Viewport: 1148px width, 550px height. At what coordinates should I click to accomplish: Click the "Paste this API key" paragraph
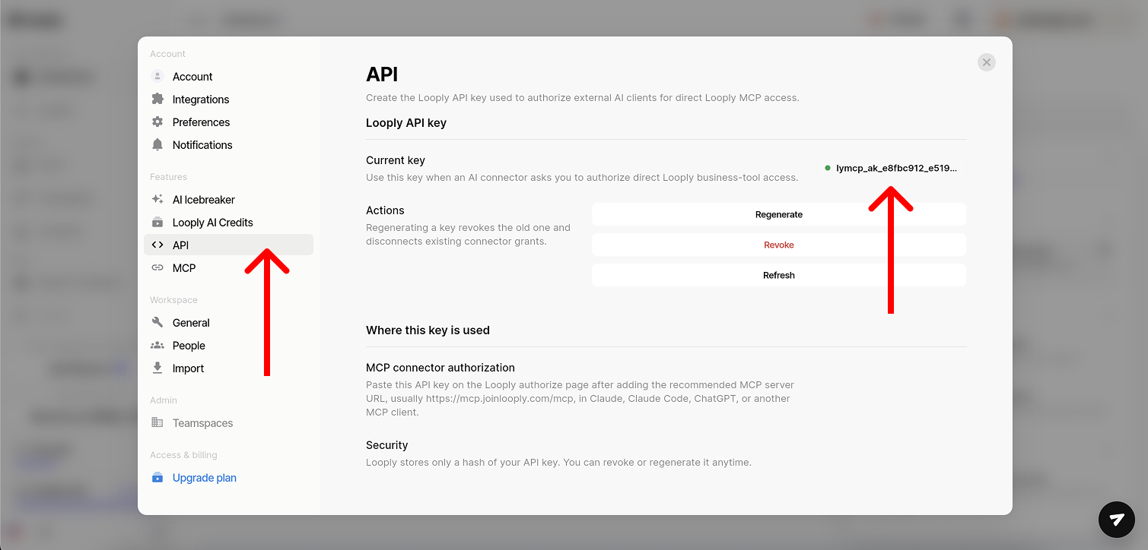pyautogui.click(x=580, y=398)
